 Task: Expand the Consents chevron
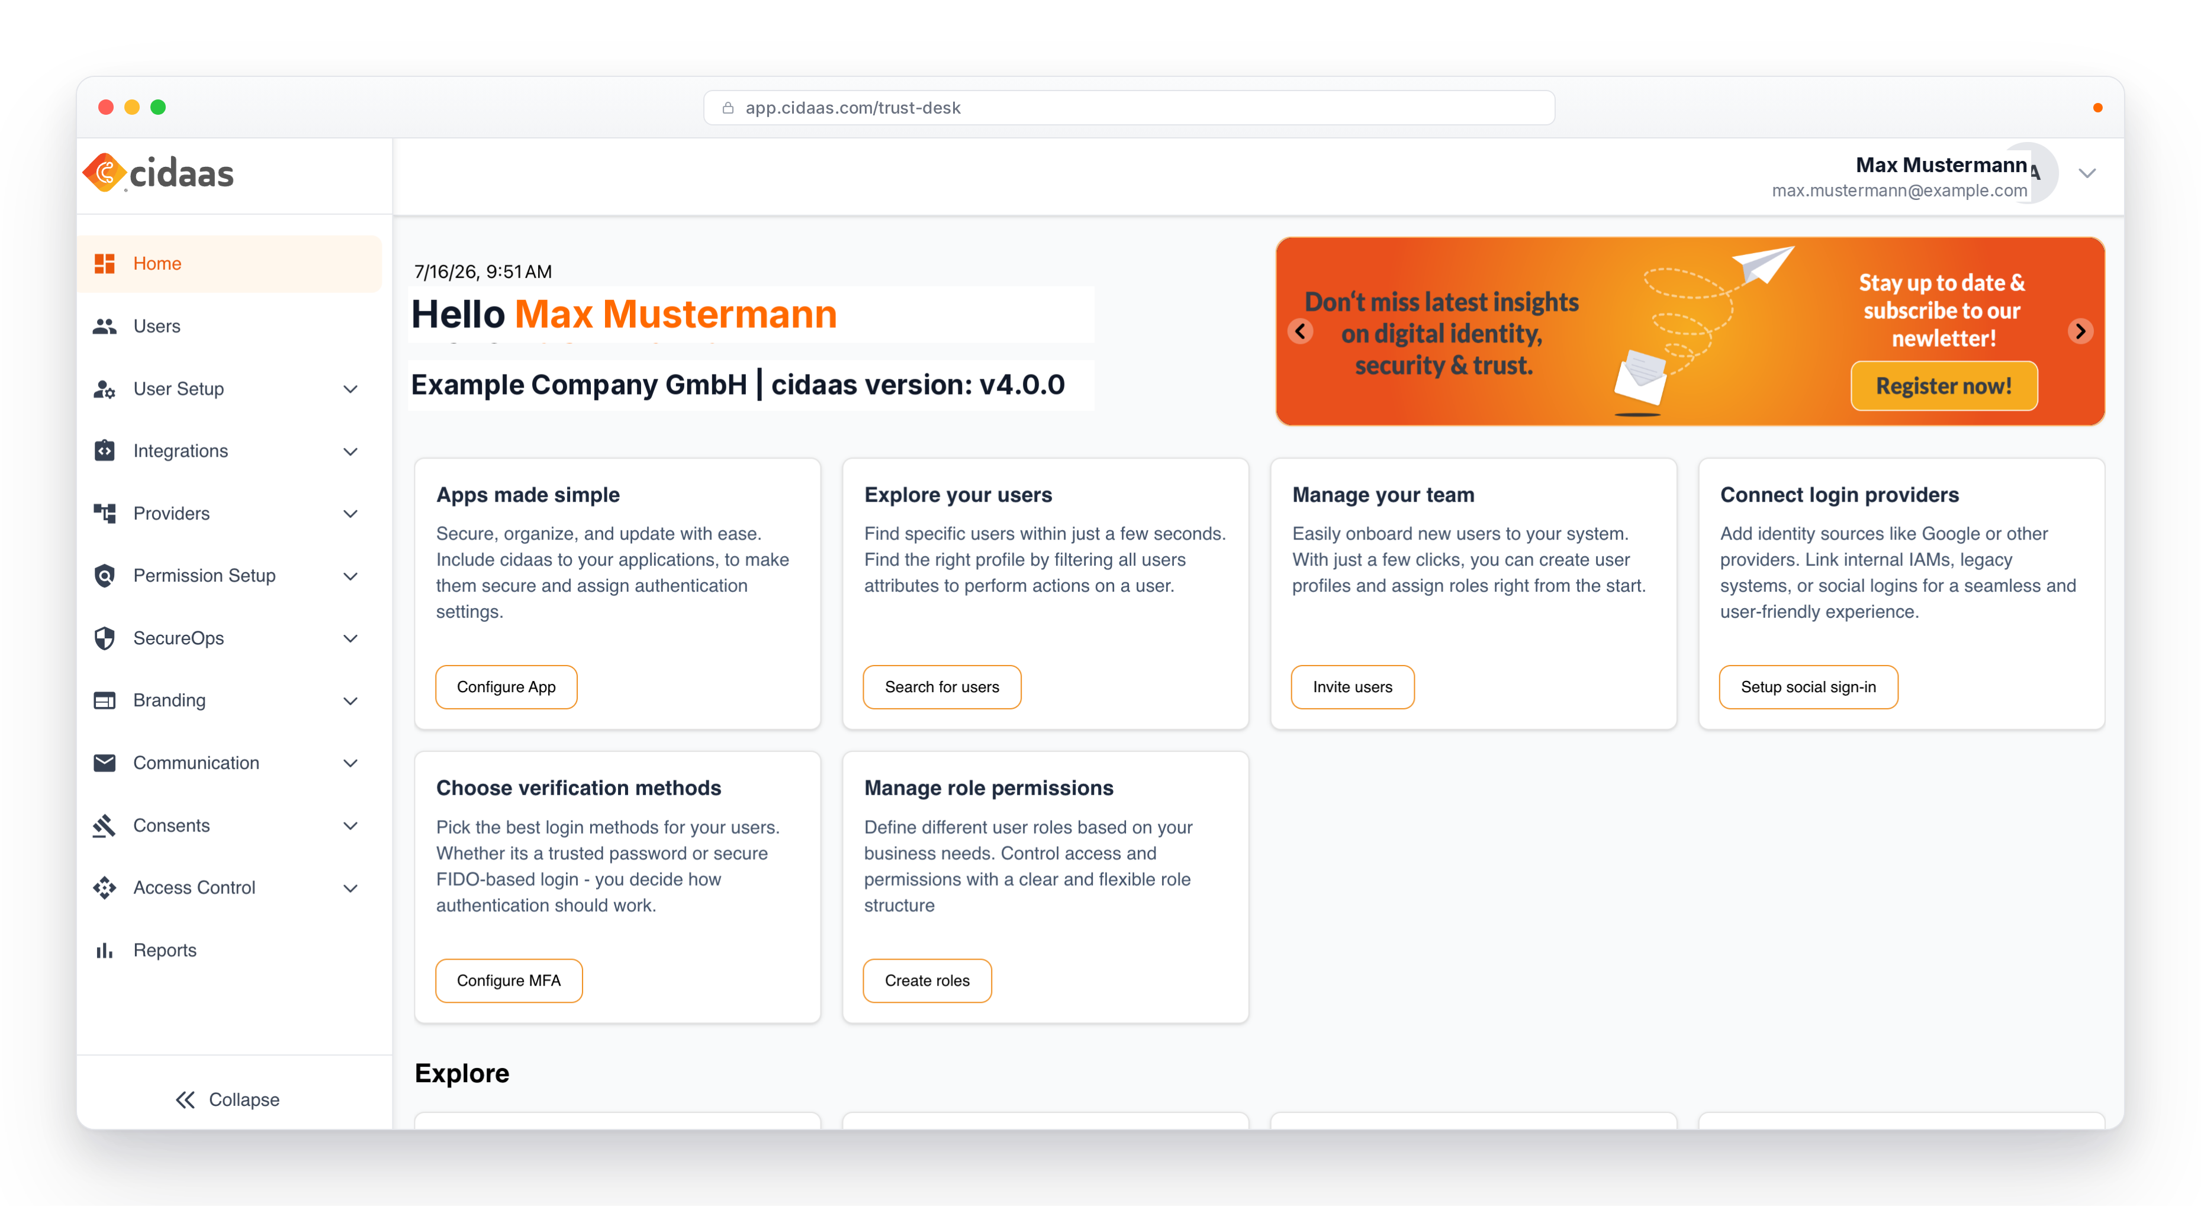point(350,825)
